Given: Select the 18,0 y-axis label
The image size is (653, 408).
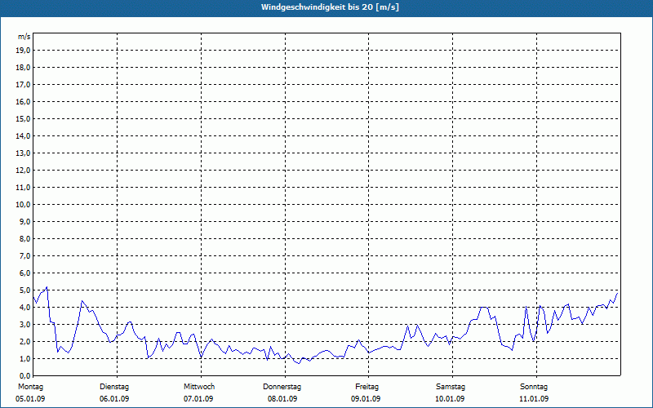Looking at the screenshot, I should point(23,68).
